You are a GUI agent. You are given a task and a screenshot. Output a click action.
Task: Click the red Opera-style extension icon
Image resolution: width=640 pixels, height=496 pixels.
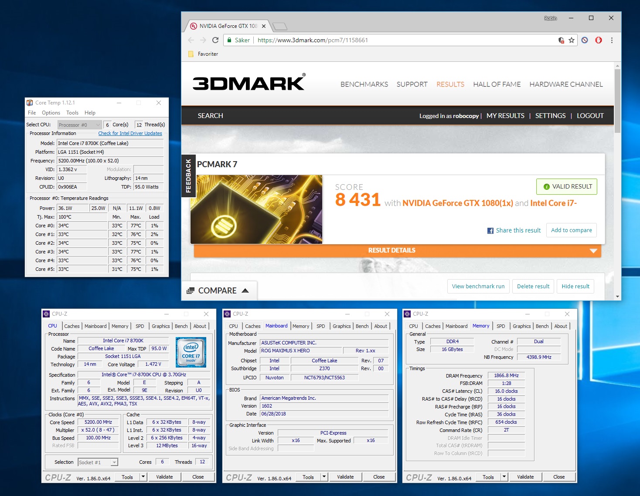pyautogui.click(x=599, y=40)
